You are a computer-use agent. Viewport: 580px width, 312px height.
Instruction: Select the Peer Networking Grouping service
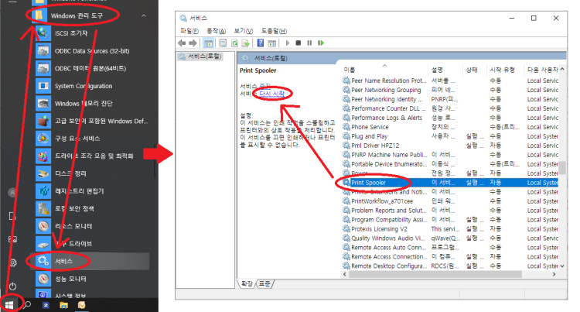point(450,90)
